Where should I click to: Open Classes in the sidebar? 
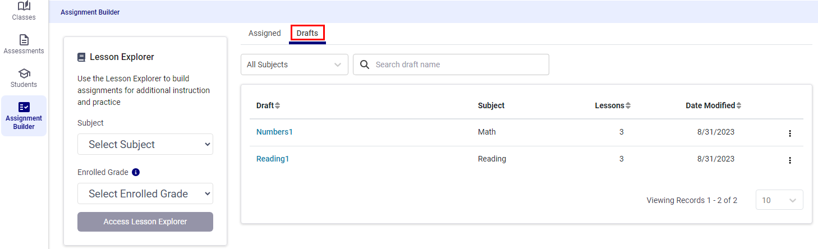tap(24, 11)
